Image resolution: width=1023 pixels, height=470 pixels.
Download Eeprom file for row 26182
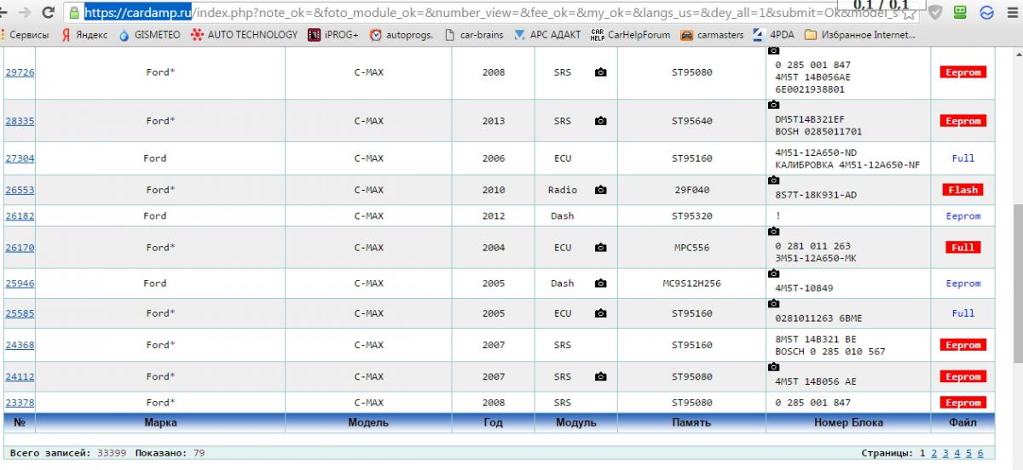point(963,216)
